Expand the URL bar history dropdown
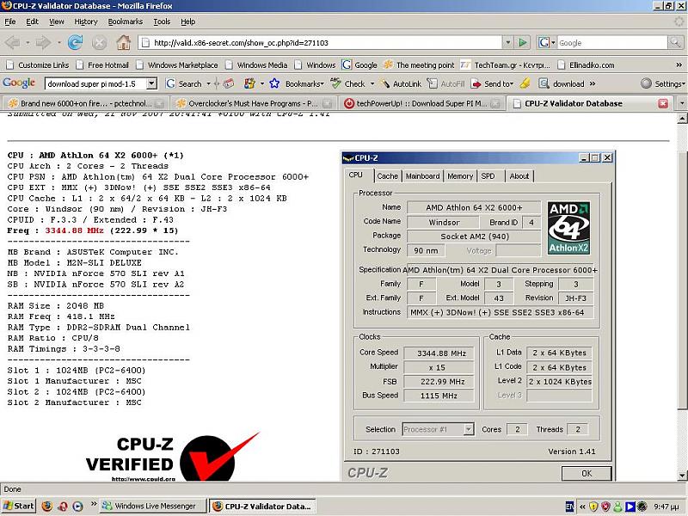 coord(507,42)
